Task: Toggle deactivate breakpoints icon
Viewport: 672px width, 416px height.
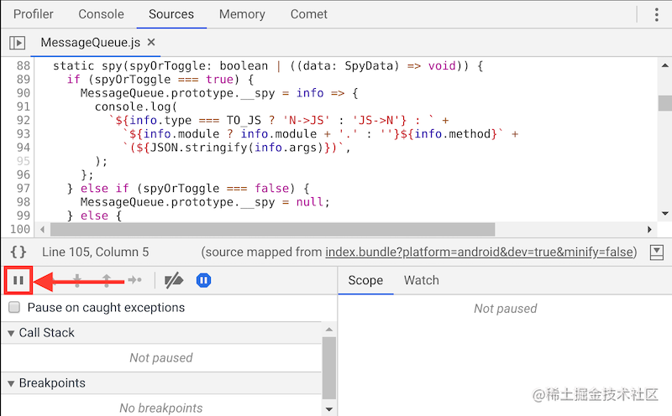Action: [x=174, y=280]
